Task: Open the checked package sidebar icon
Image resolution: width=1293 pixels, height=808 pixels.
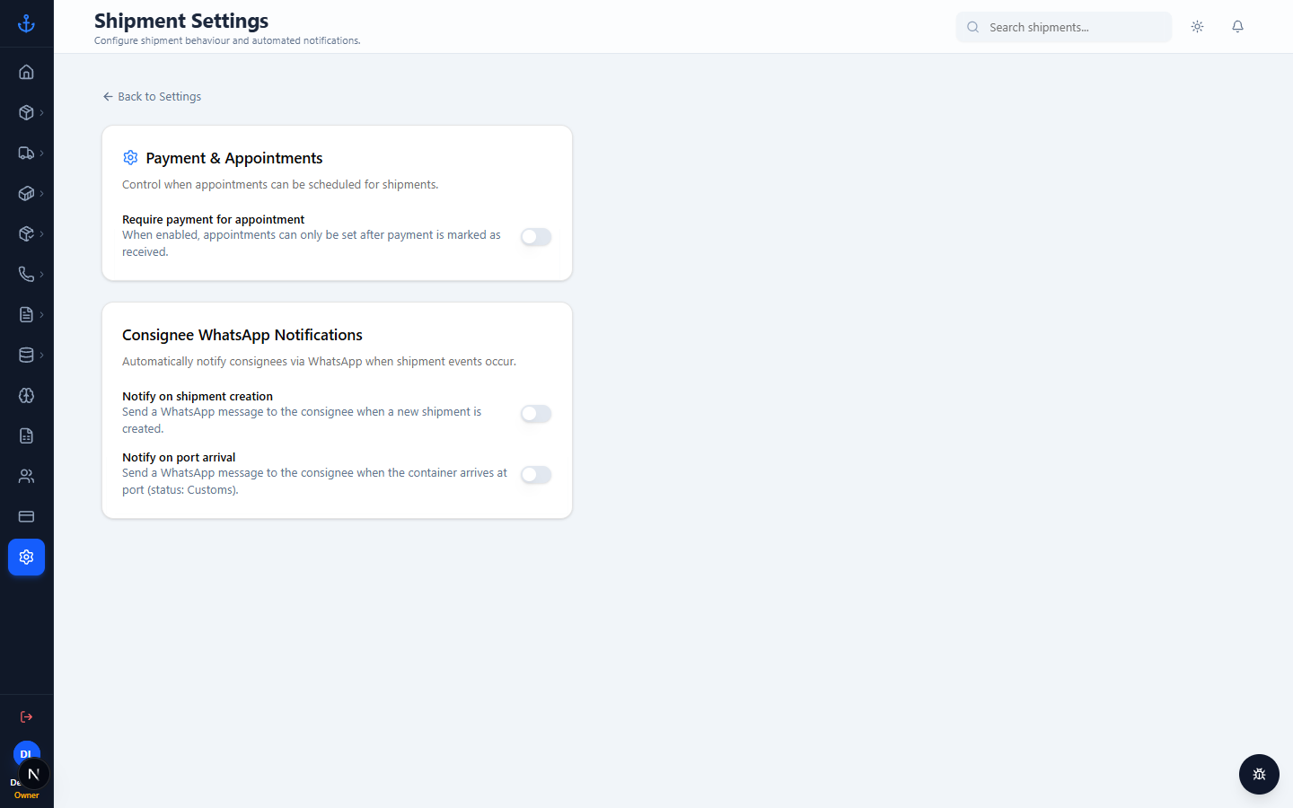Action: point(26,233)
